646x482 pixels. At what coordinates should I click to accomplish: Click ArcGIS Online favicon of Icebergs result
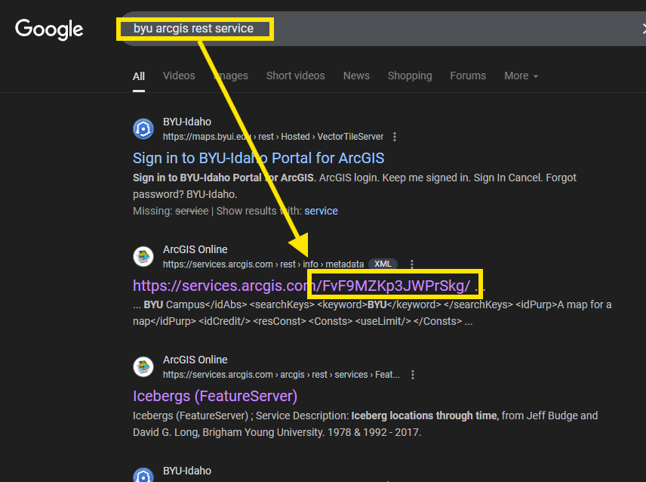tap(143, 367)
